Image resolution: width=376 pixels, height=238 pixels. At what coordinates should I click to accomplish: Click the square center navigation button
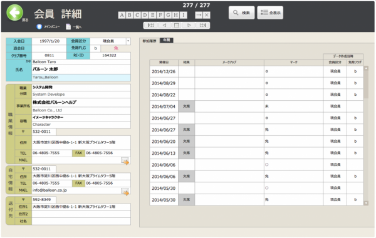177,25
